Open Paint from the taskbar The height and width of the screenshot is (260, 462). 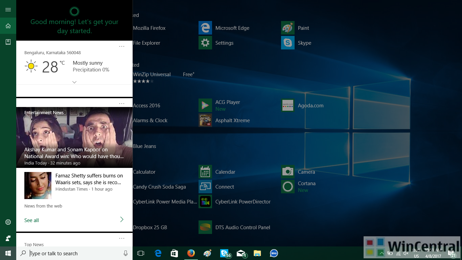tap(207, 253)
